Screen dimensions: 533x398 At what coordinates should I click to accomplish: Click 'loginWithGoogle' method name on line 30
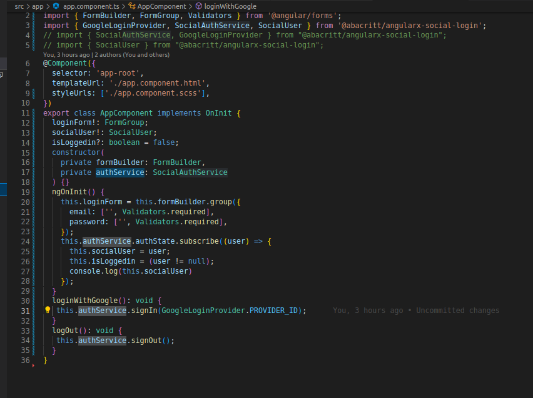pos(84,301)
